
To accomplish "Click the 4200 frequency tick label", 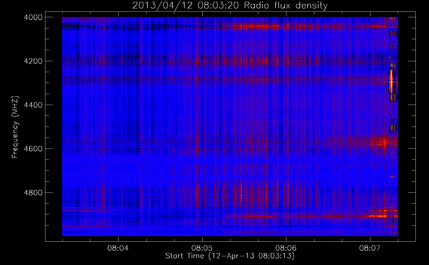I will (x=33, y=61).
